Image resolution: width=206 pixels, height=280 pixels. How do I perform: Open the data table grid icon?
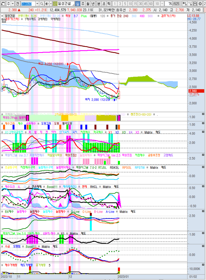(4, 20)
